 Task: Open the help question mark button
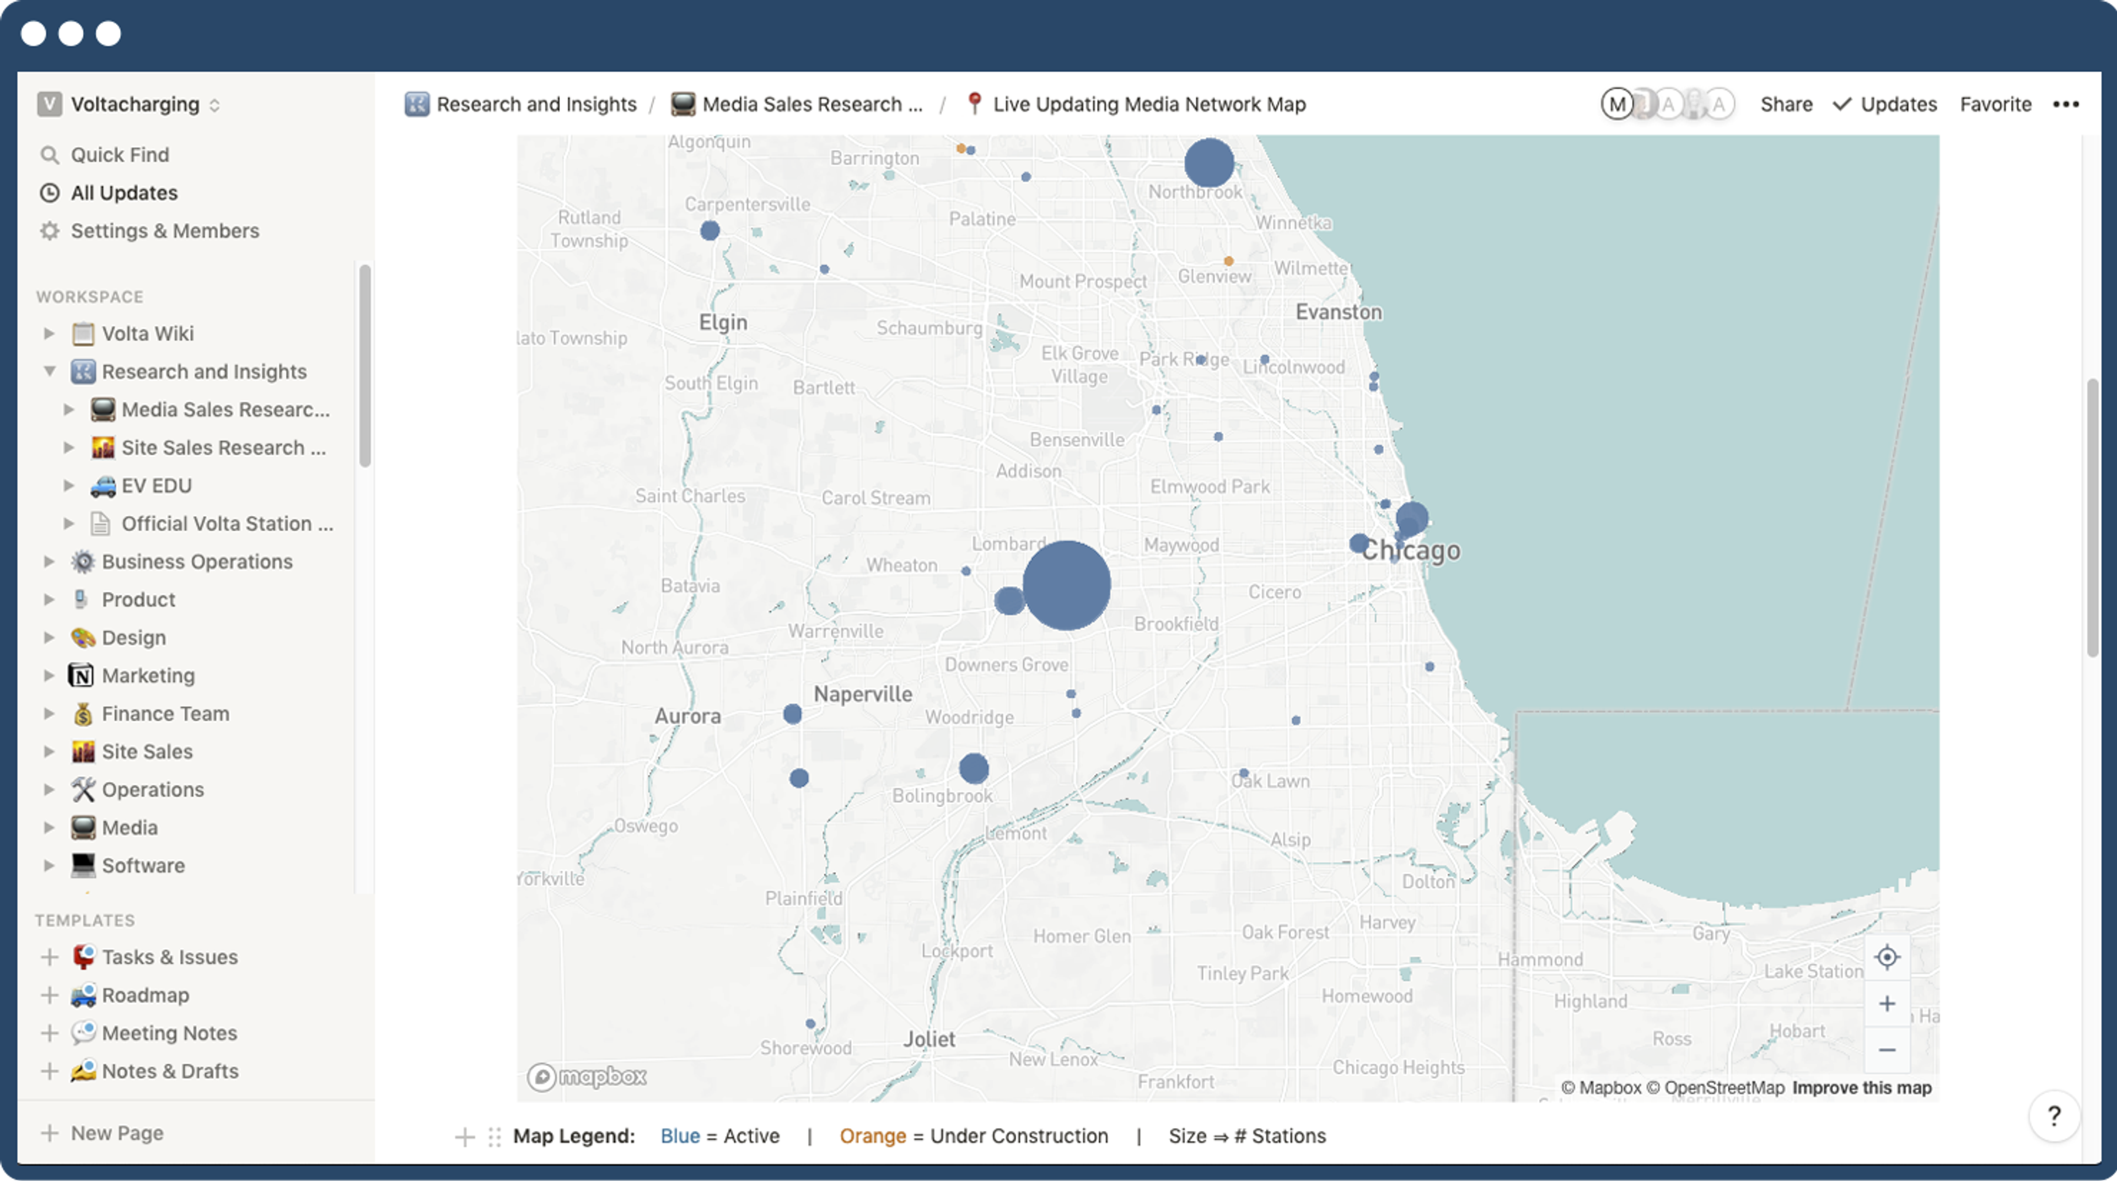(2054, 1115)
